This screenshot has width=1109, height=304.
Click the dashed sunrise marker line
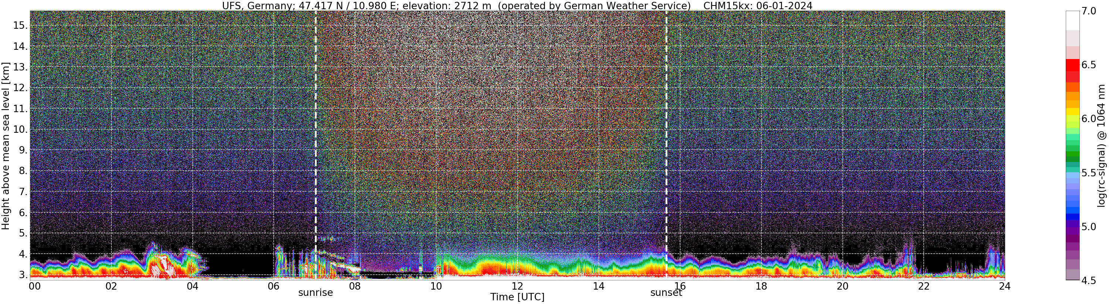(316, 145)
